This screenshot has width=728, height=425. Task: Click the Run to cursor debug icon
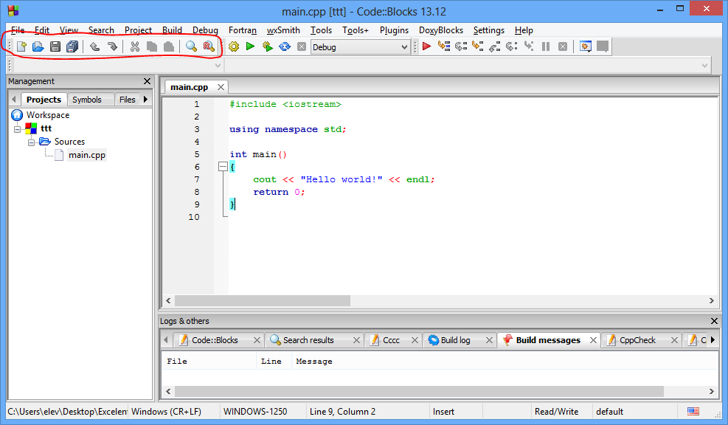pyautogui.click(x=444, y=46)
